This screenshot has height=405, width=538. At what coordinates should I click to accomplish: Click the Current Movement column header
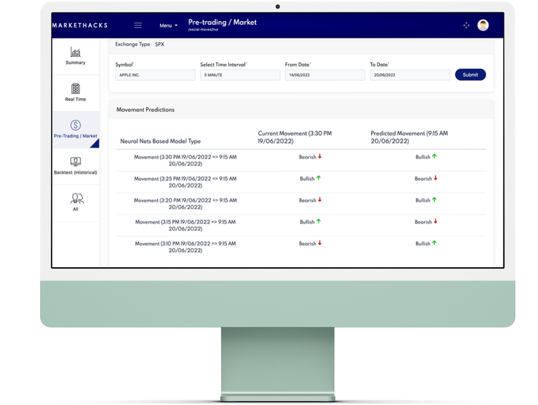[x=295, y=137]
